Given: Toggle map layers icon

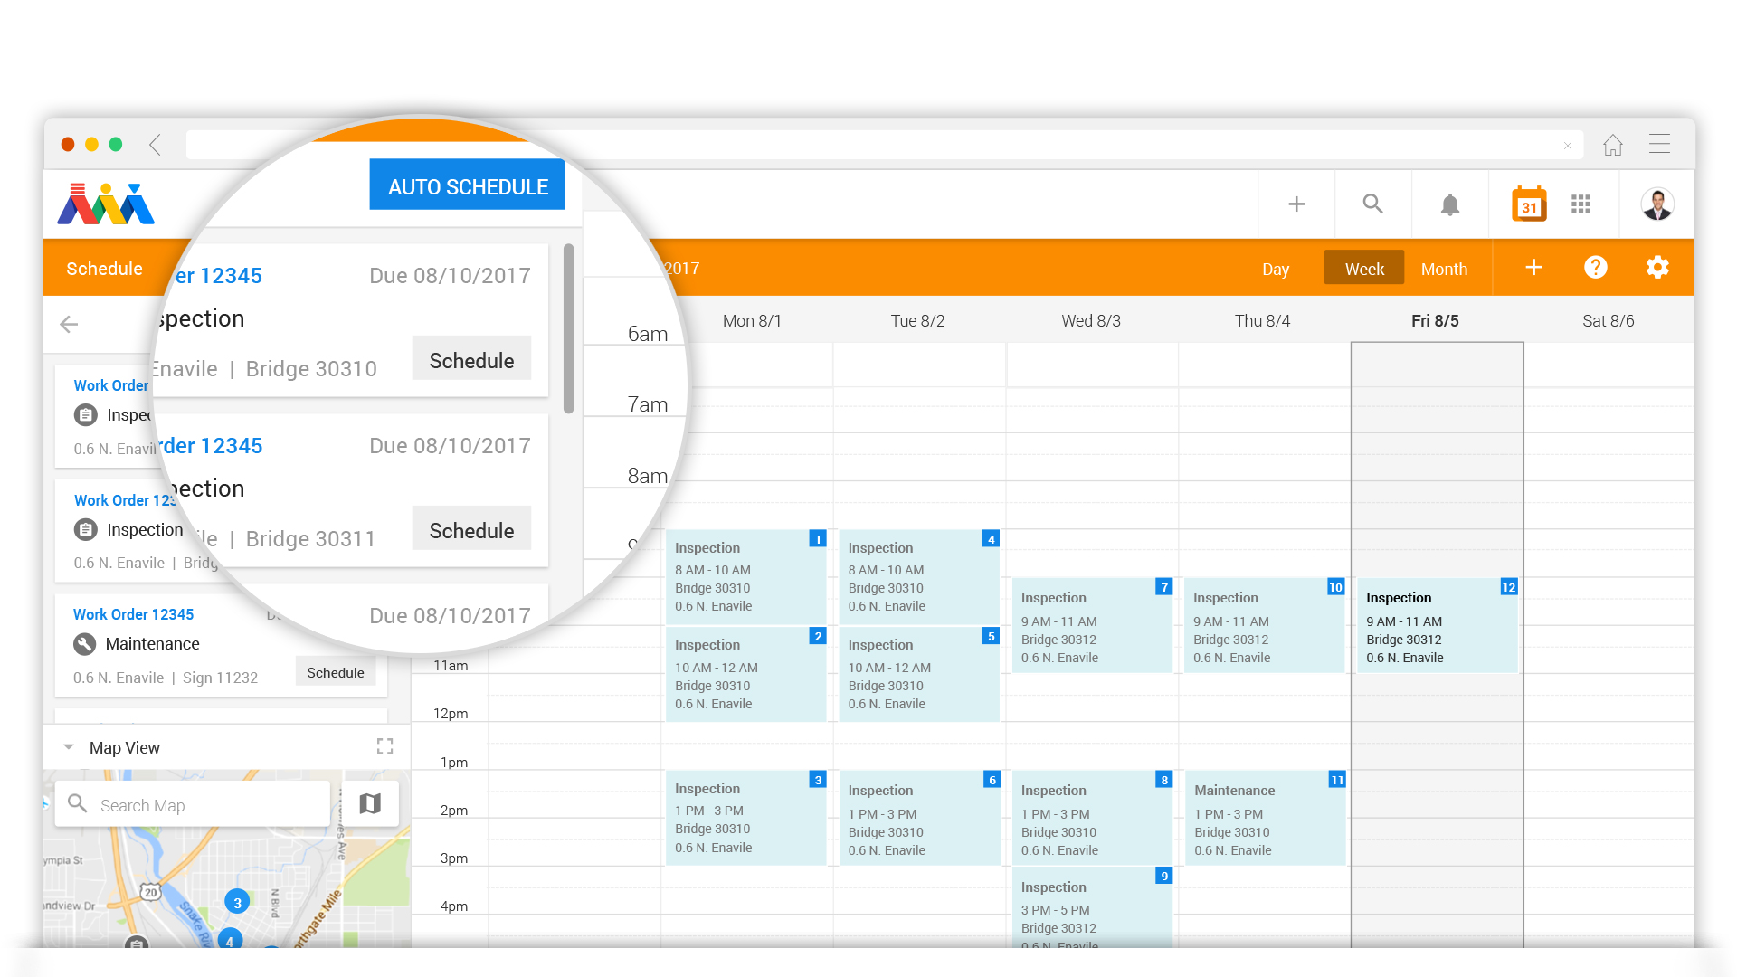Looking at the screenshot, I should click(x=370, y=803).
